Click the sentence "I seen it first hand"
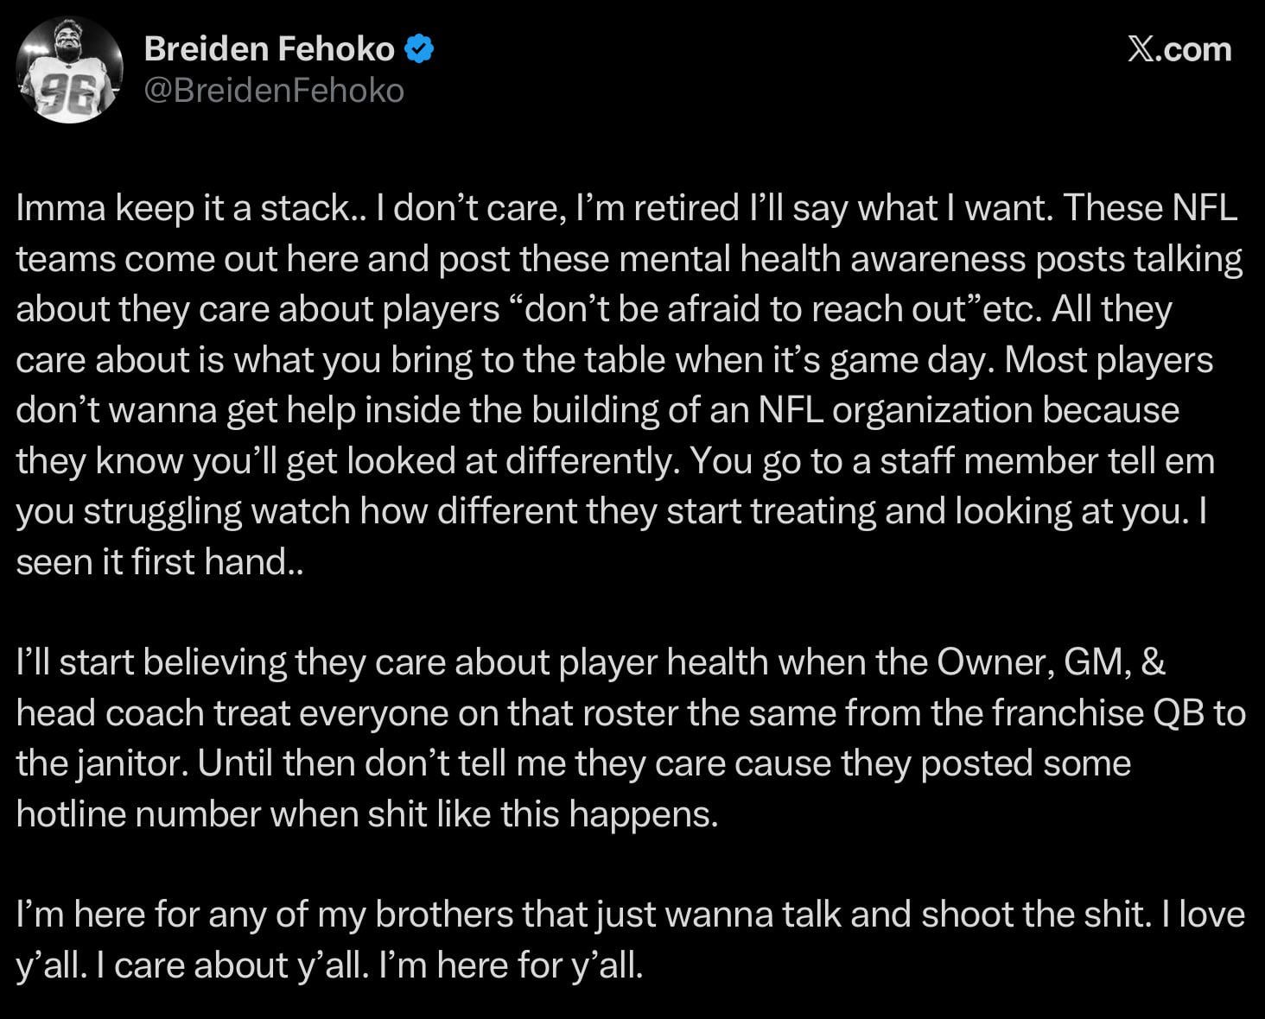 coord(160,562)
